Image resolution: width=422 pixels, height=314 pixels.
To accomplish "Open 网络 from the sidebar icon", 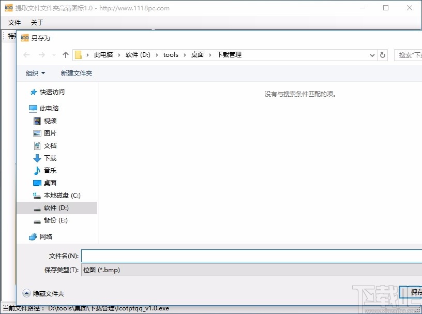I will (x=33, y=237).
